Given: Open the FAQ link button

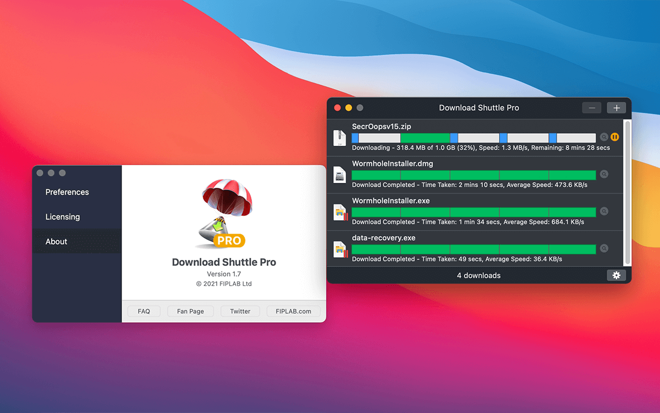Looking at the screenshot, I should click(144, 311).
